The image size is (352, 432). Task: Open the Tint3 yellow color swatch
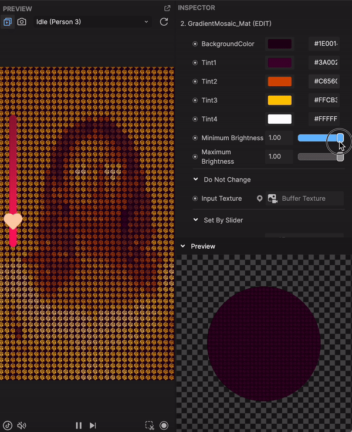(280, 100)
